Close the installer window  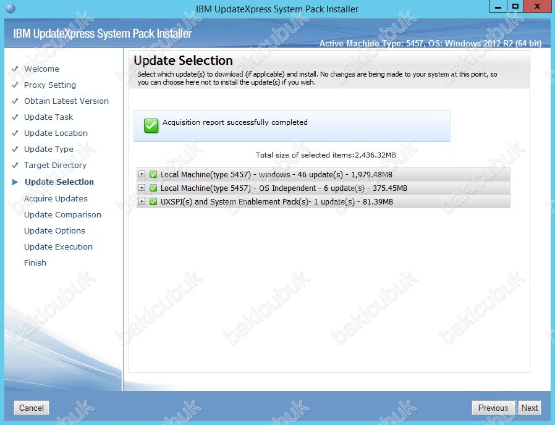click(x=537, y=6)
